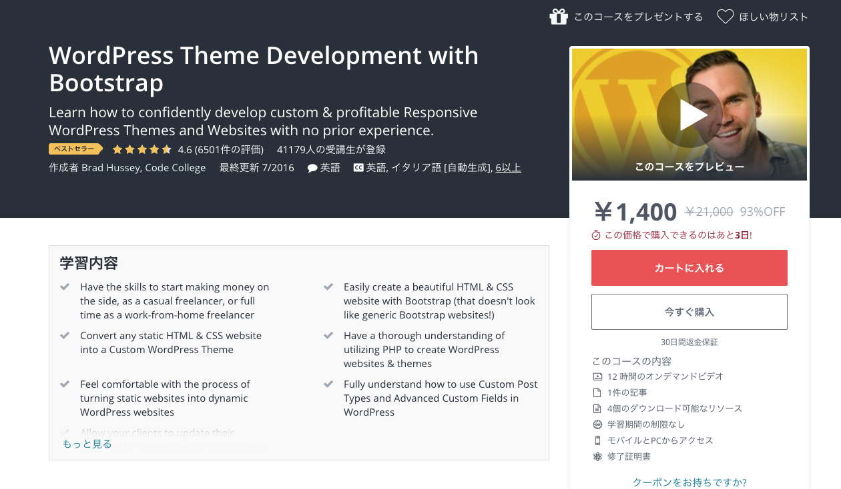841x489 pixels.
Task: Click the article document icon
Action: [597, 392]
